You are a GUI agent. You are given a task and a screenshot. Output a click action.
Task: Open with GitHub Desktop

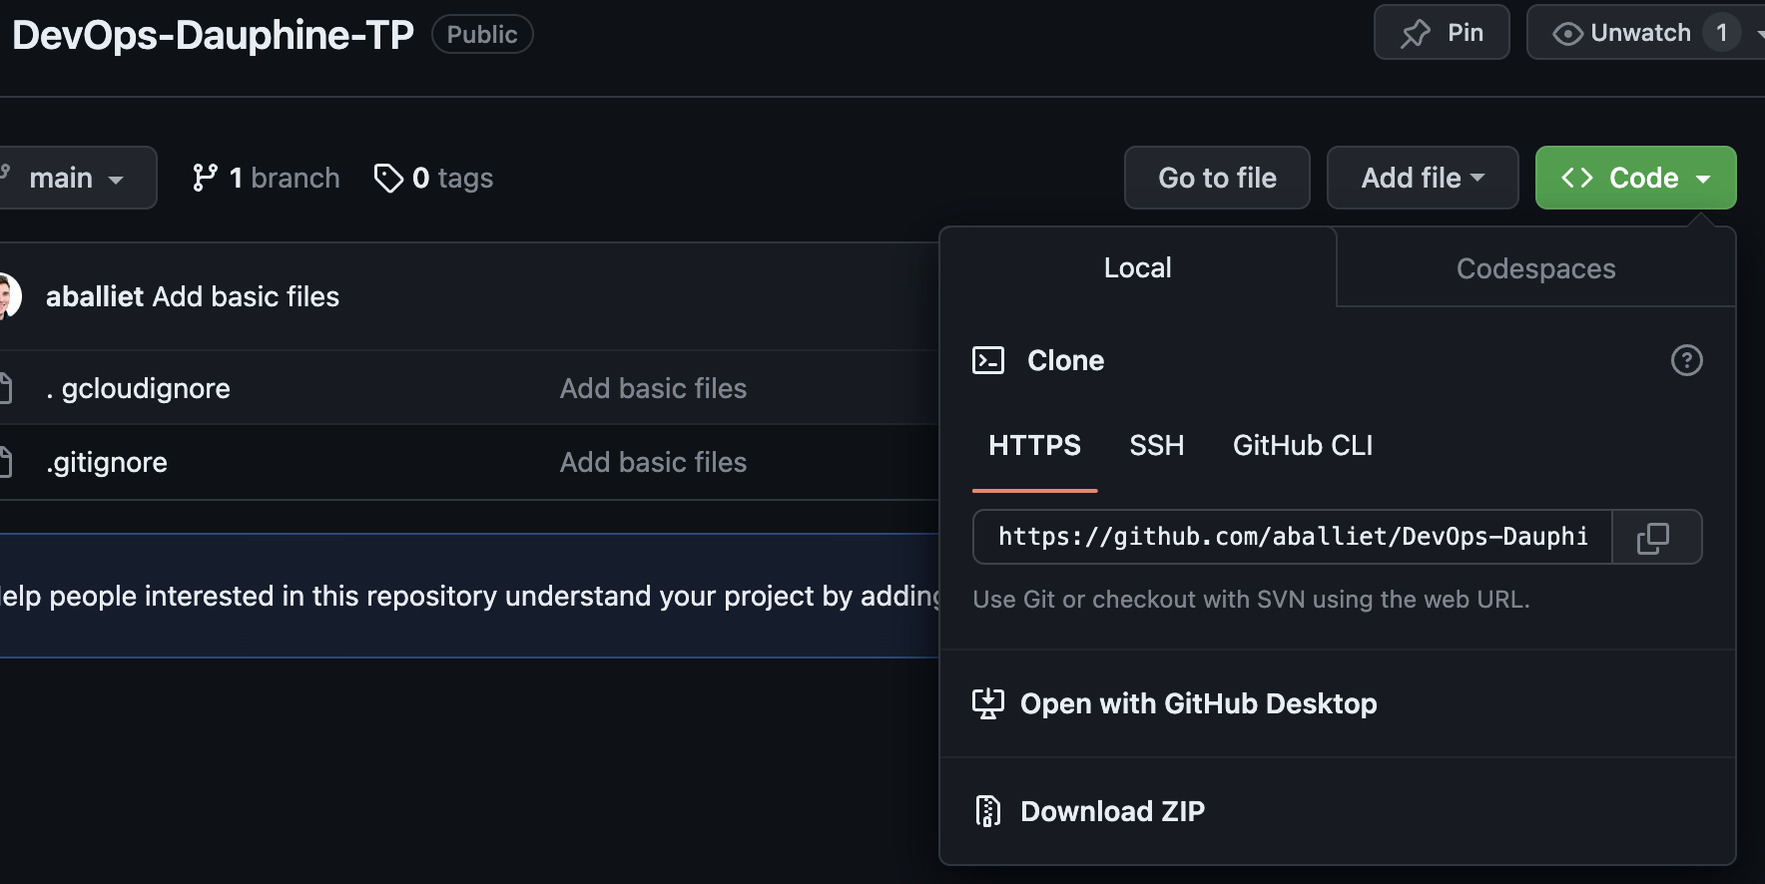coord(1198,703)
